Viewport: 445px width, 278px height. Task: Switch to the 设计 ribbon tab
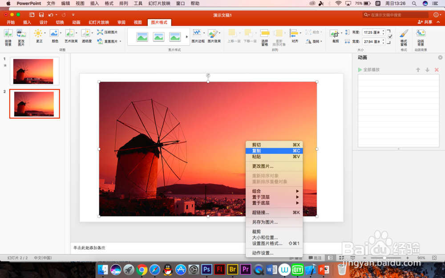44,22
